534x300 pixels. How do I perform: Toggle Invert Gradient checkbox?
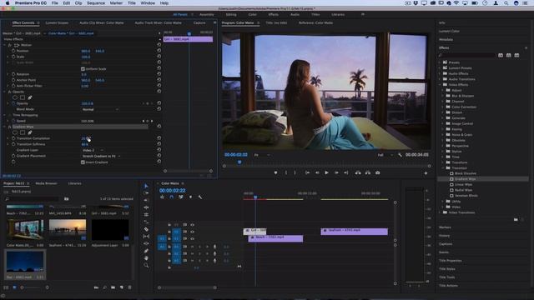83,162
